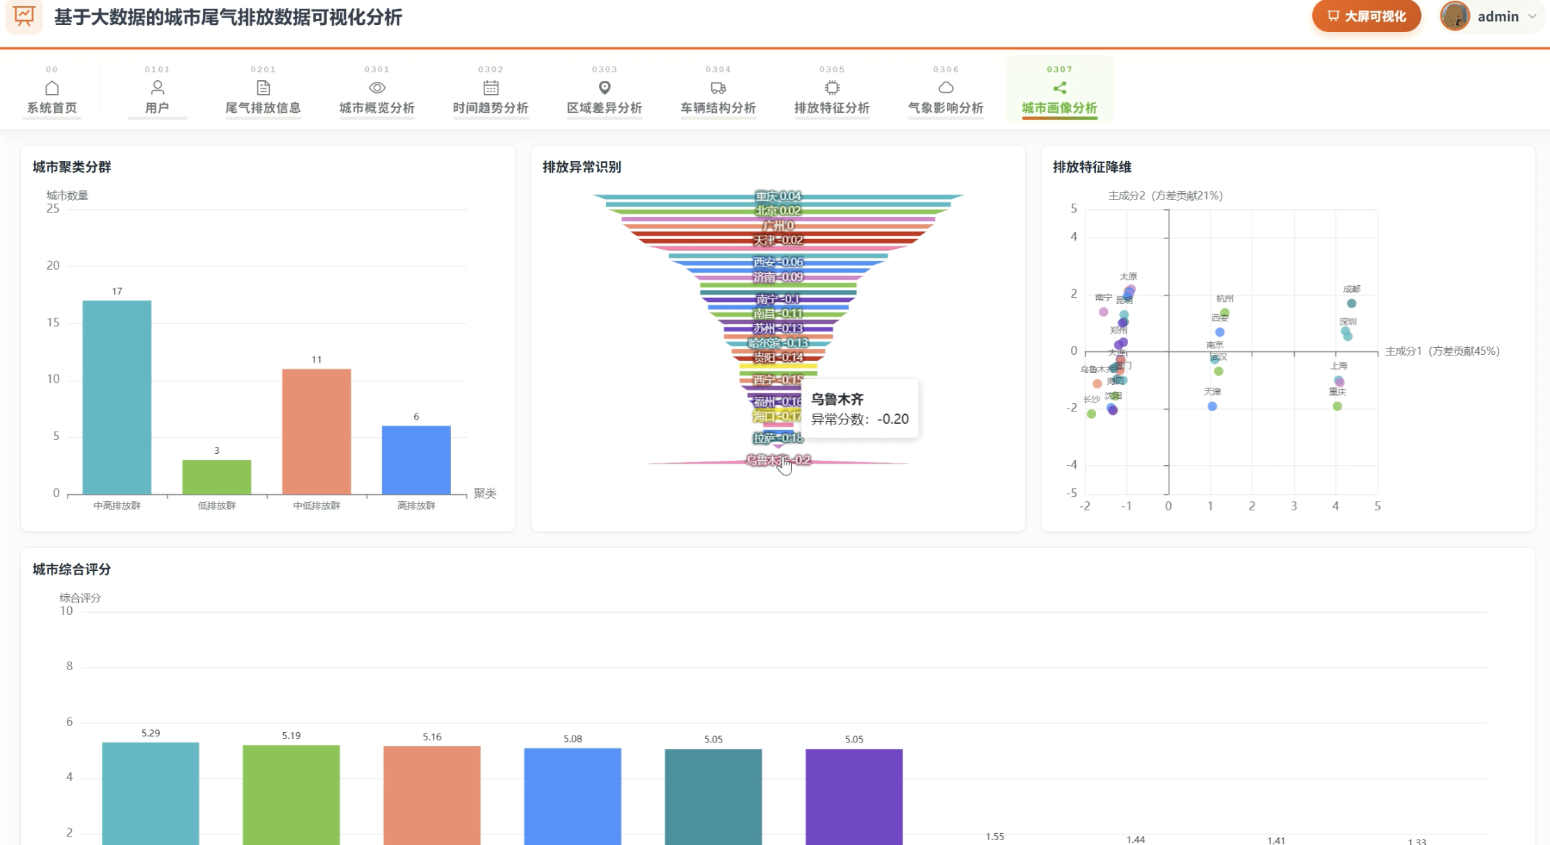
Task: Click the purple 5.05 score bar
Action: [854, 797]
